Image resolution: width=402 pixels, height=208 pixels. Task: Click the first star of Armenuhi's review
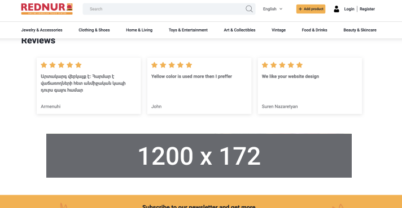click(44, 65)
